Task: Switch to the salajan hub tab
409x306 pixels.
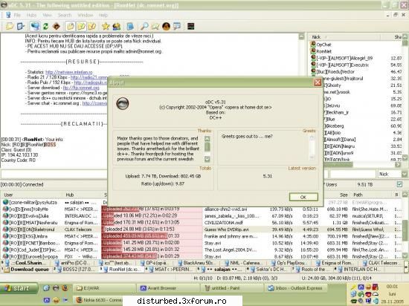Action: (x=220, y=270)
